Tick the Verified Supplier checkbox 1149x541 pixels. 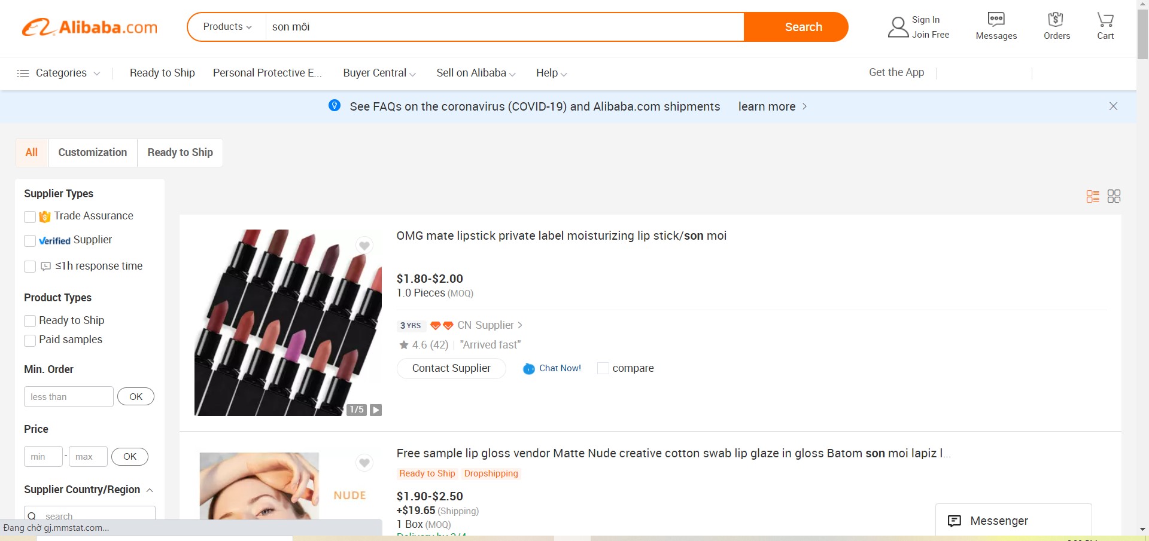(30, 240)
